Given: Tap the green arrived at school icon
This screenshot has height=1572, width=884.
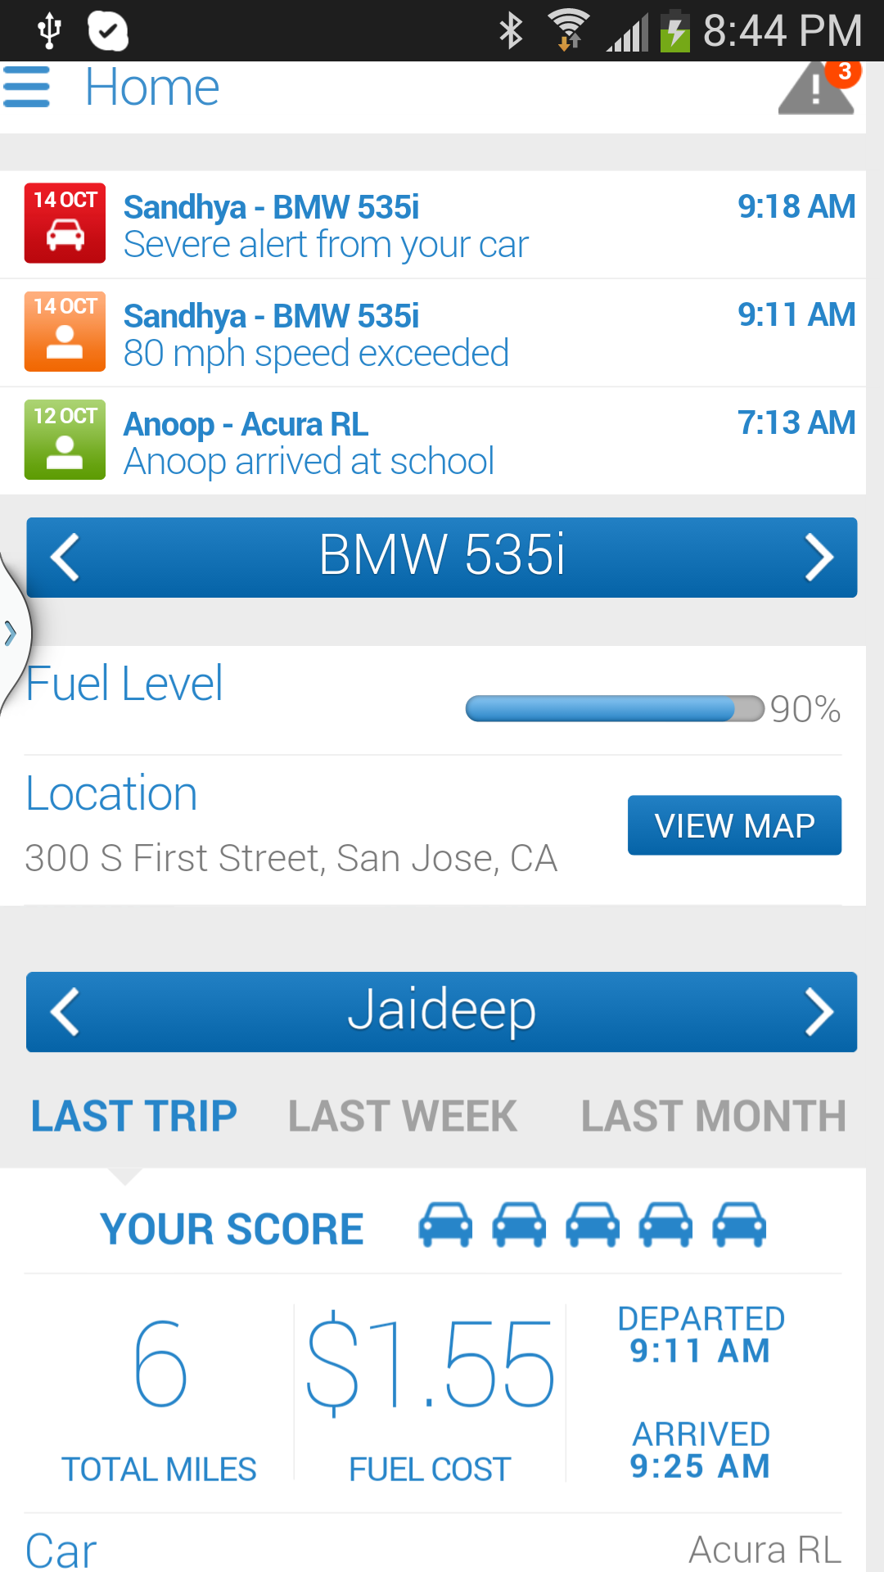Looking at the screenshot, I should pos(65,440).
